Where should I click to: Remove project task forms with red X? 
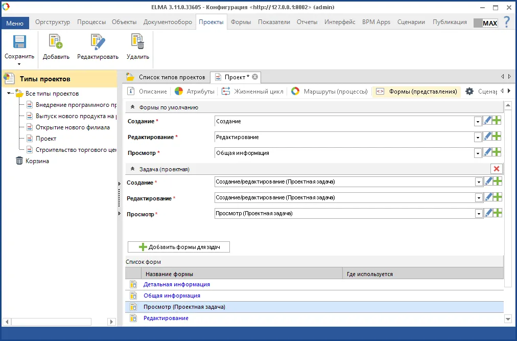click(496, 169)
